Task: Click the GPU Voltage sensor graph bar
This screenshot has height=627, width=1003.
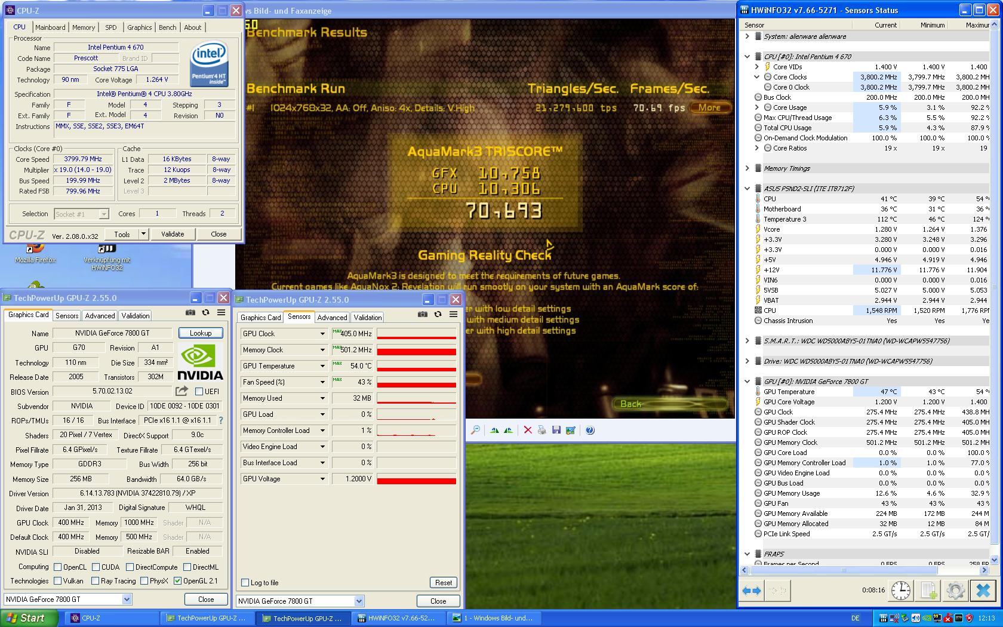Action: click(x=416, y=479)
